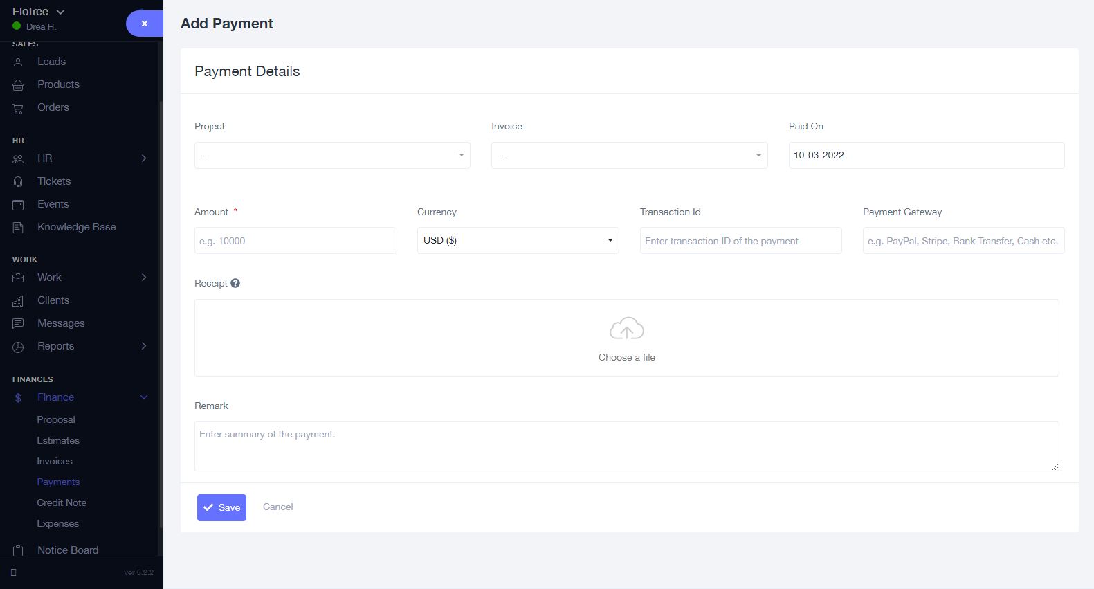Open the Expenses finance page

click(58, 523)
